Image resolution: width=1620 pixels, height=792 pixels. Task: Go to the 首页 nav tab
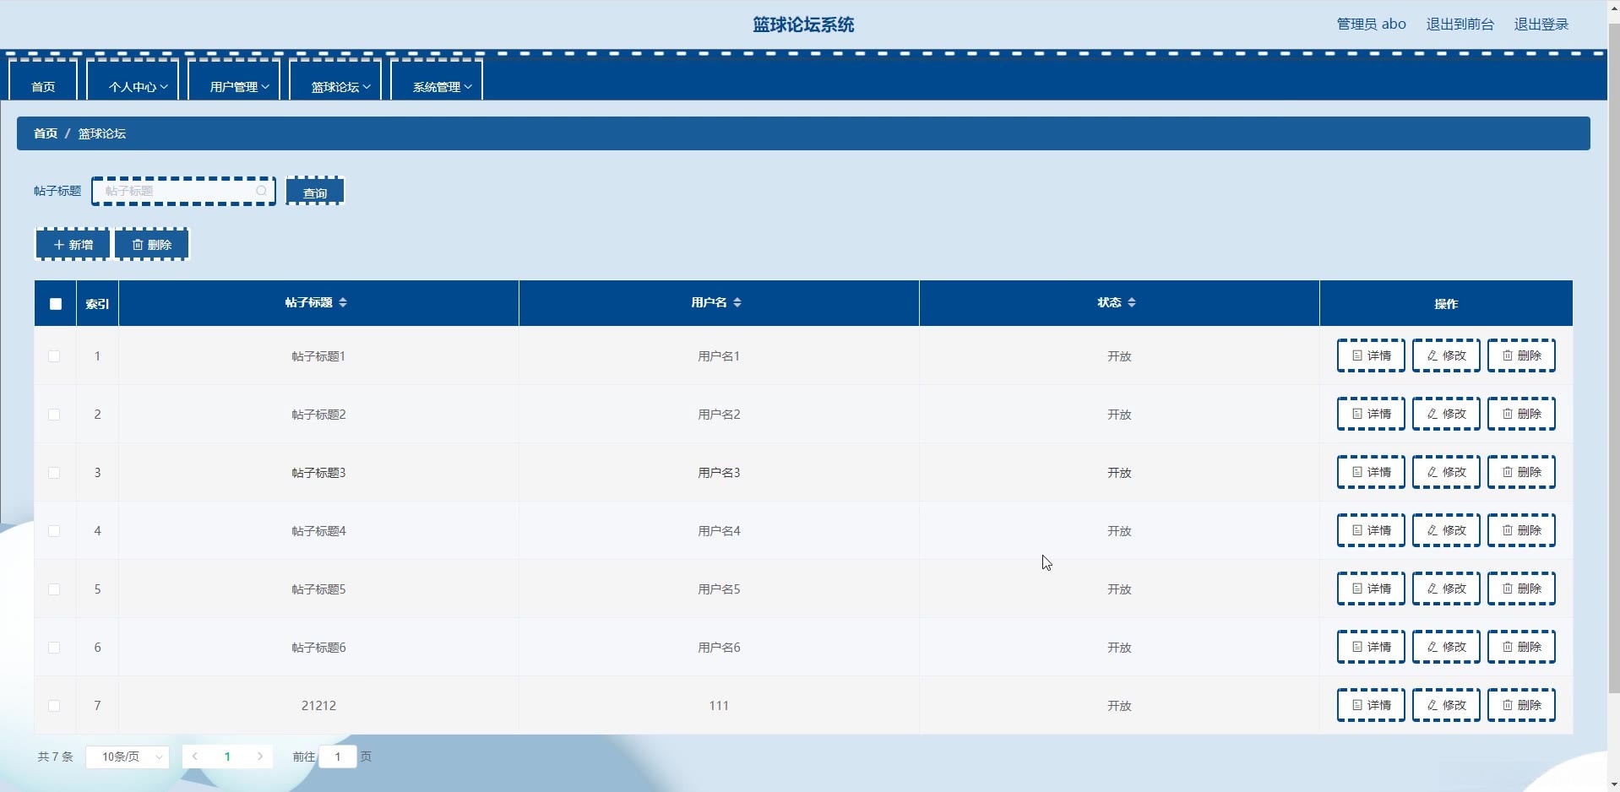[x=43, y=80]
